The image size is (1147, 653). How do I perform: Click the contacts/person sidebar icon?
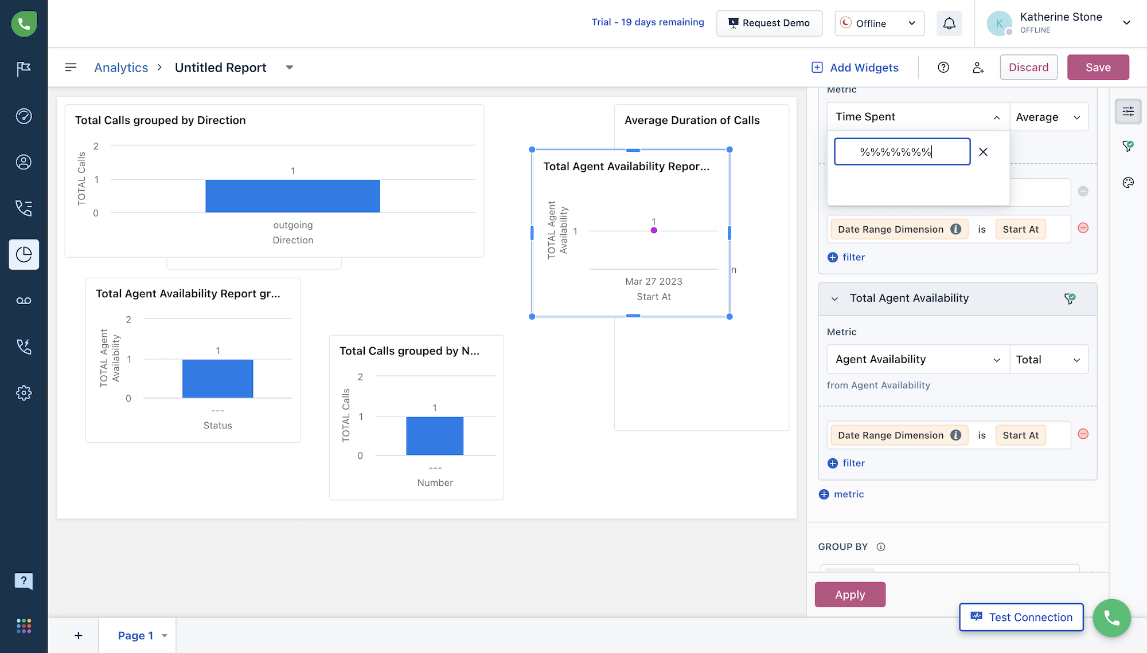[24, 162]
